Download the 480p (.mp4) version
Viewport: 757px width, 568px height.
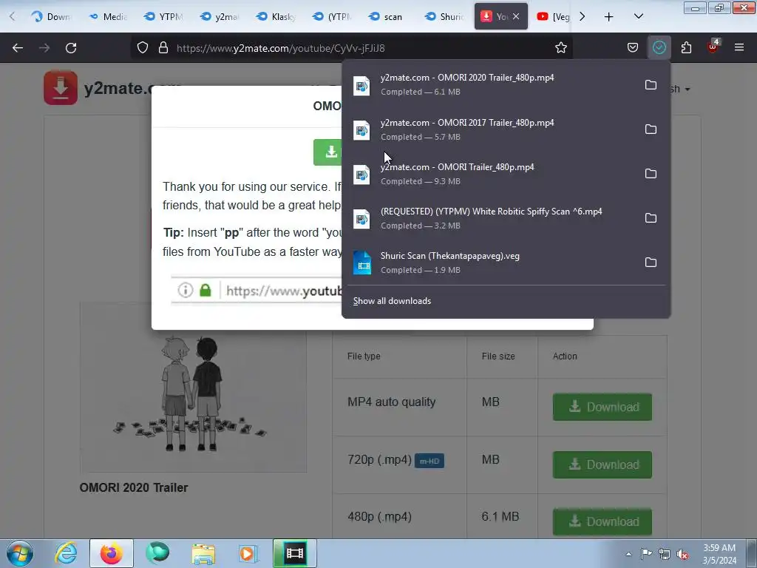602,521
